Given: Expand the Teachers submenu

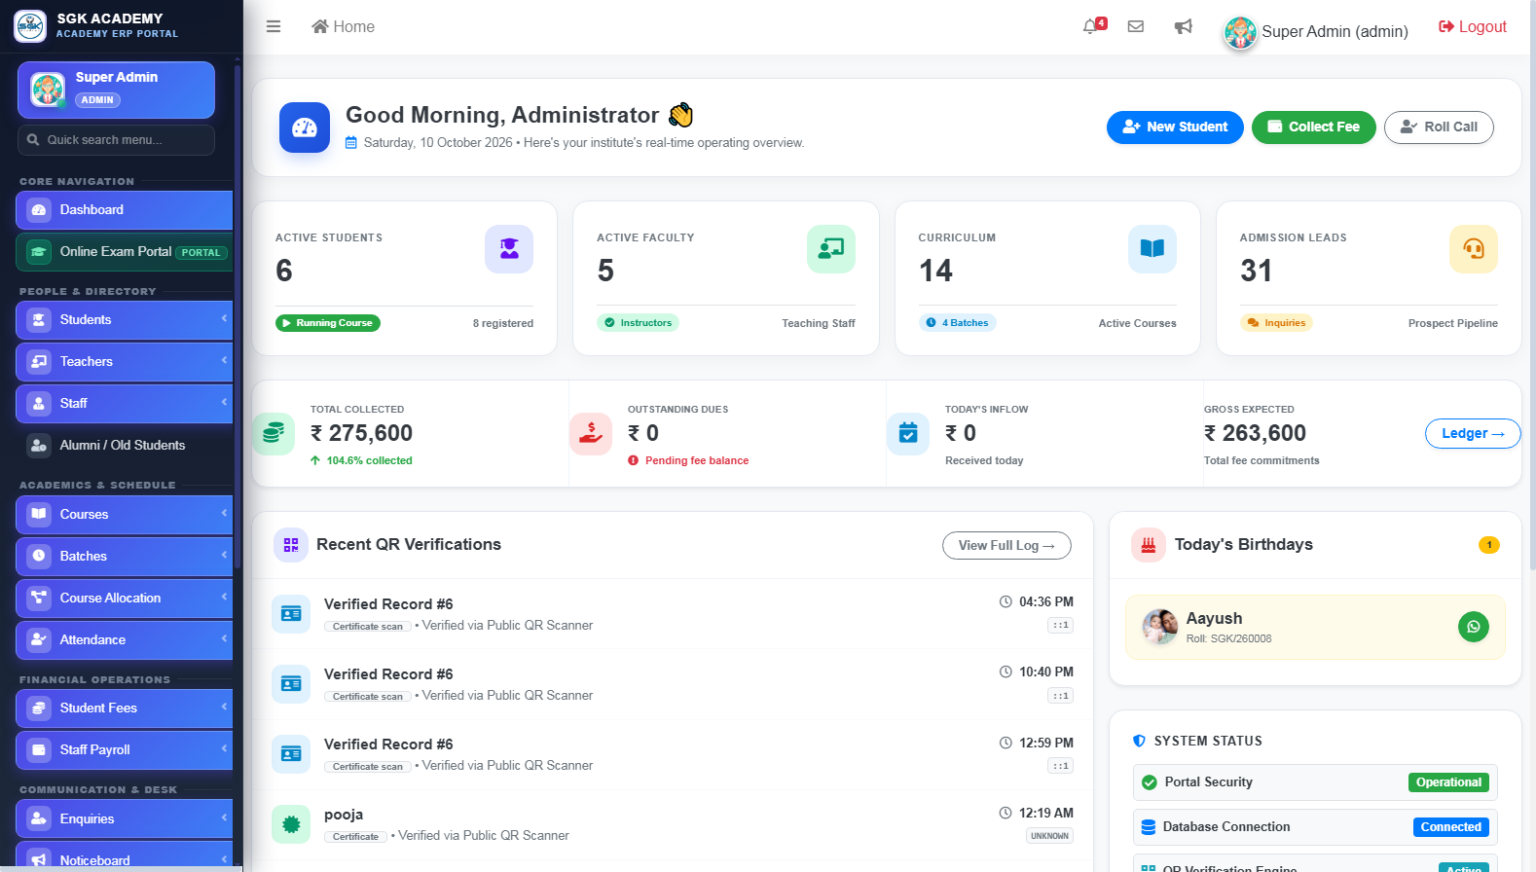Looking at the screenshot, I should click(124, 361).
